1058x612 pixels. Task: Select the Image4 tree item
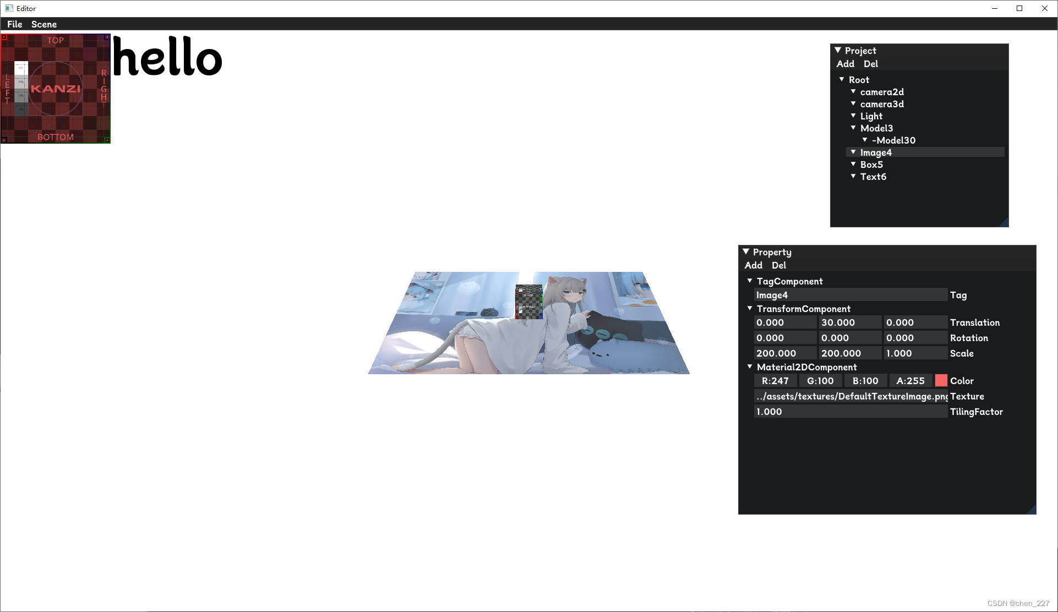925,152
